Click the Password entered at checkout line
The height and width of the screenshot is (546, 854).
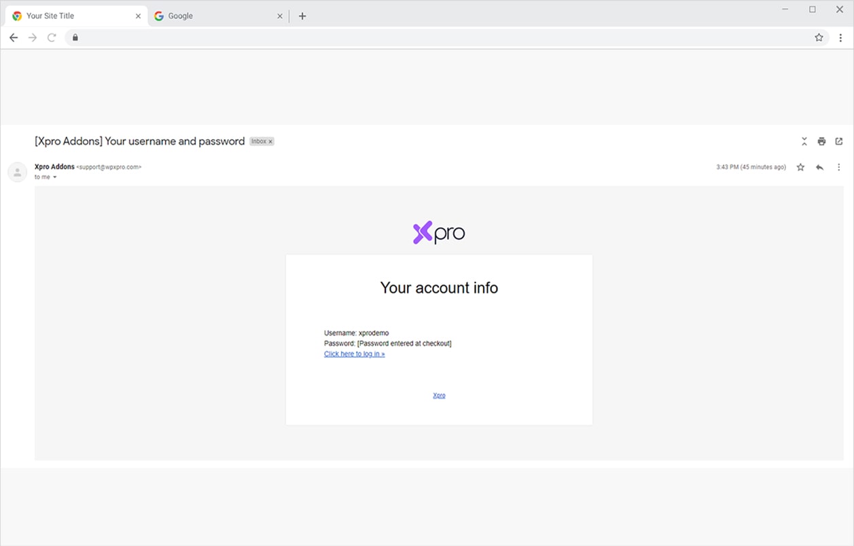tap(388, 344)
